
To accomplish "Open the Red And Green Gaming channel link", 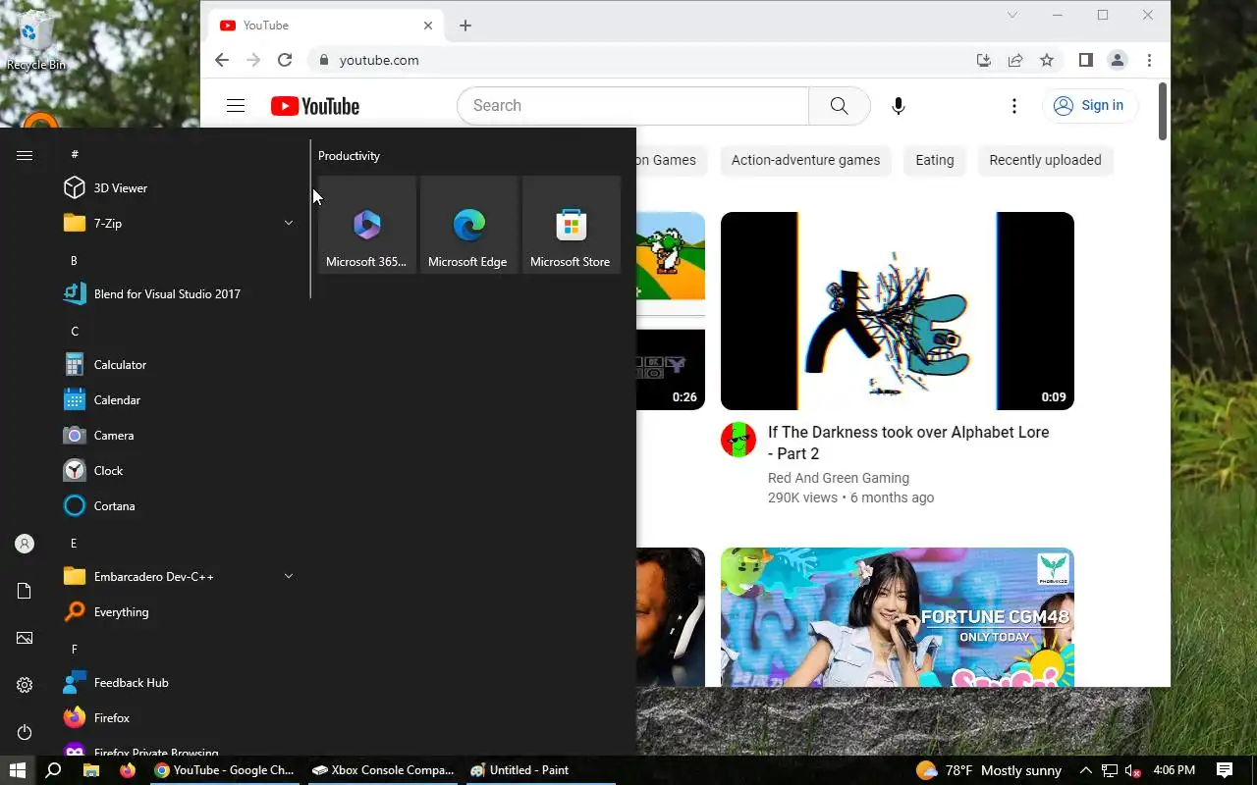I will [x=839, y=478].
